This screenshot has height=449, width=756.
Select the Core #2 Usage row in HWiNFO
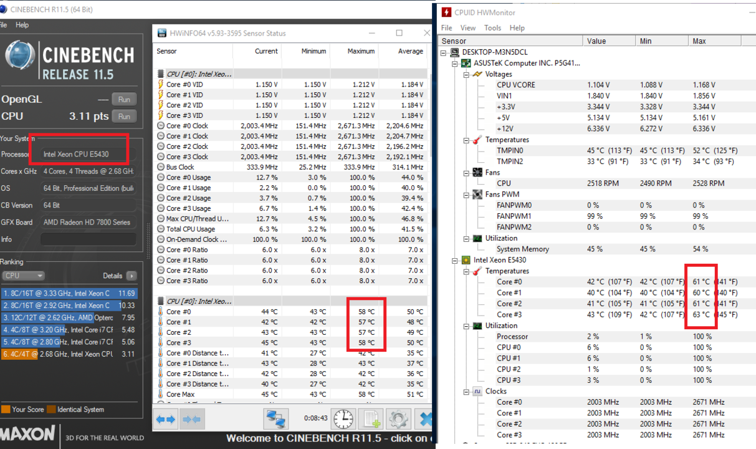point(291,198)
